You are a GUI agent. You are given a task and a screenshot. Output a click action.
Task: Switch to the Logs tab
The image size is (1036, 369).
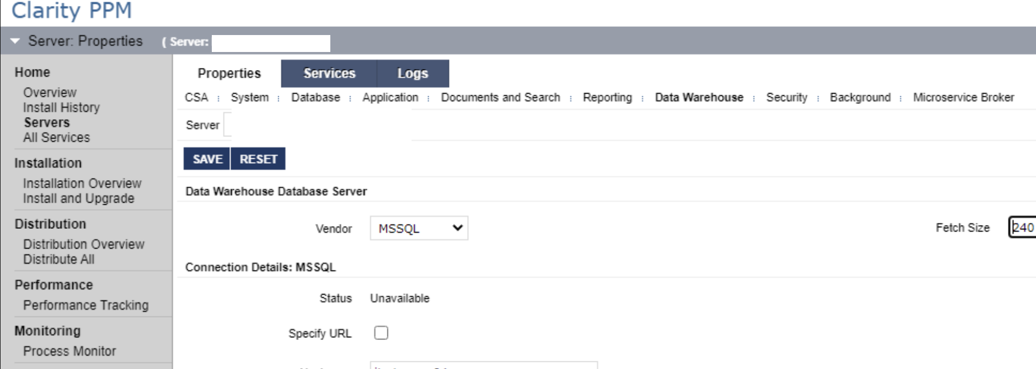413,73
